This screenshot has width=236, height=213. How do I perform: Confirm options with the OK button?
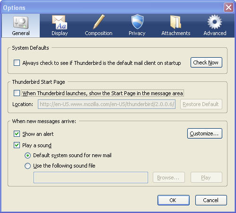click(174, 200)
